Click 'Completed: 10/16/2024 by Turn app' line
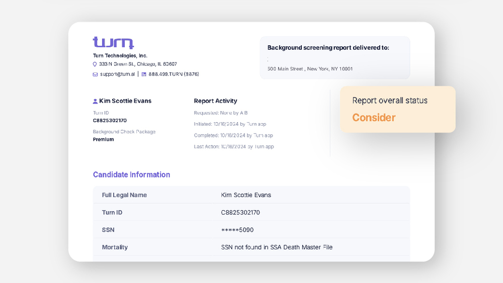Image resolution: width=503 pixels, height=283 pixels. 233,135
